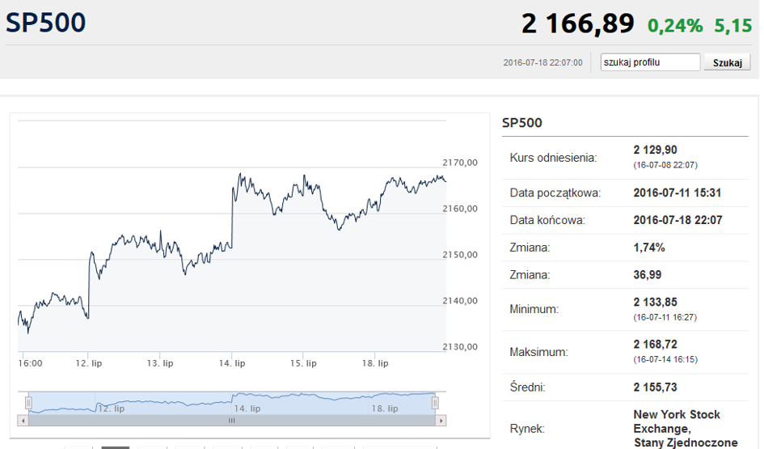764x449 pixels.
Task: Click the Minimum value 2 133,85
Action: pyautogui.click(x=656, y=302)
